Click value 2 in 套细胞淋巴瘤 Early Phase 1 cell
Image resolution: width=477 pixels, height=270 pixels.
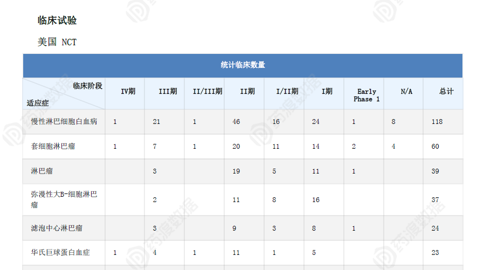pyautogui.click(x=354, y=146)
